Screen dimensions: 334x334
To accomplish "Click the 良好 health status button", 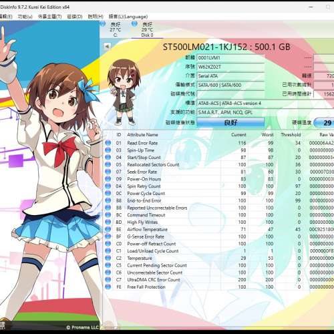I will pos(230,122).
